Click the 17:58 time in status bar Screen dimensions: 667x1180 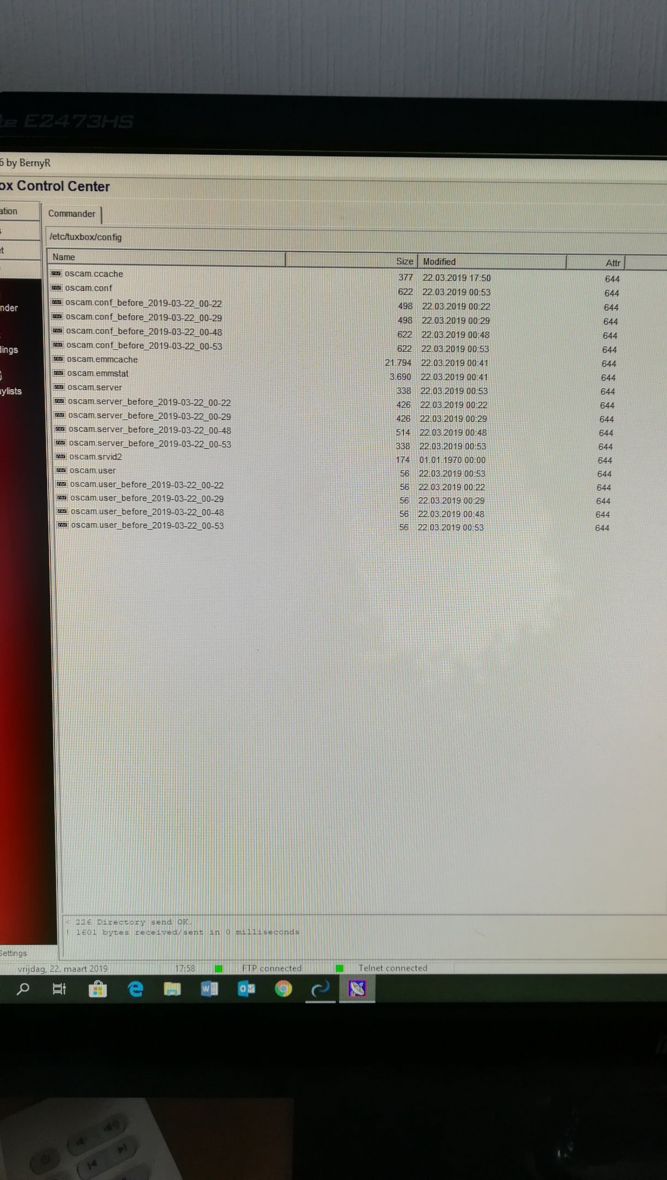click(185, 969)
